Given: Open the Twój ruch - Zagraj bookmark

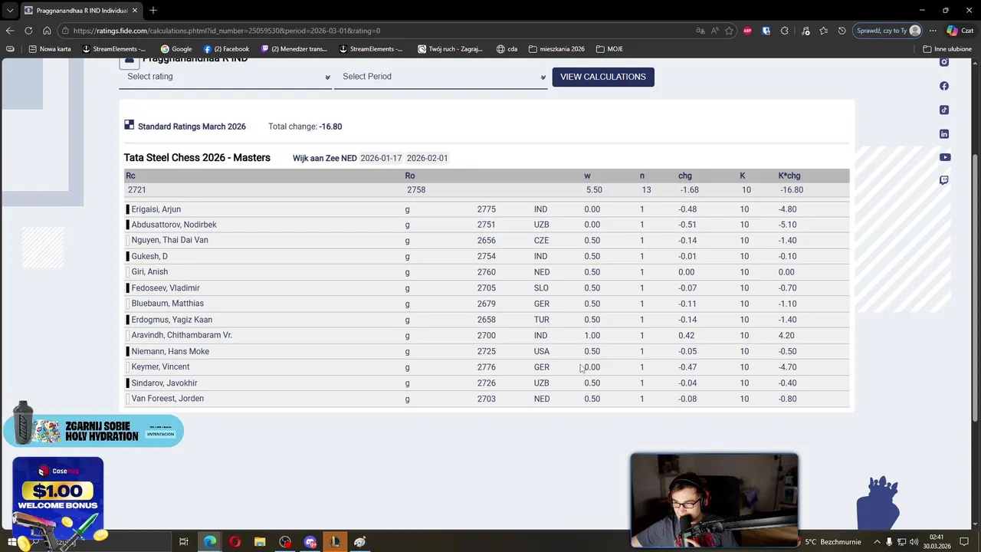Looking at the screenshot, I should (x=450, y=49).
